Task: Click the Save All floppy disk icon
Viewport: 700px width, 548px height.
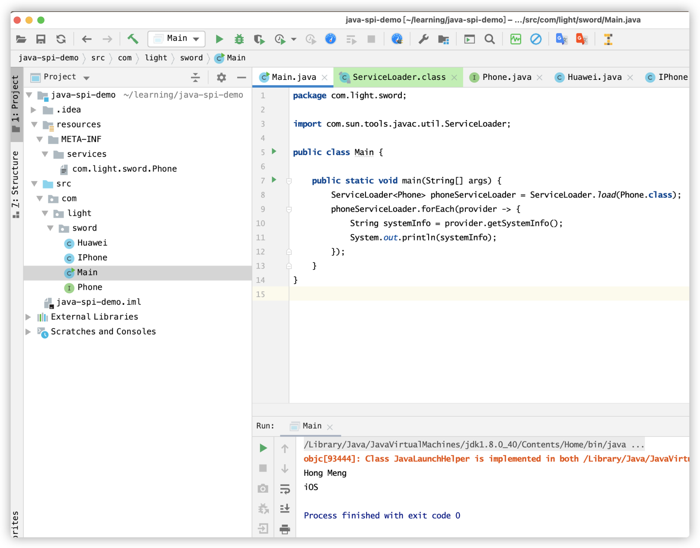Action: tap(41, 39)
